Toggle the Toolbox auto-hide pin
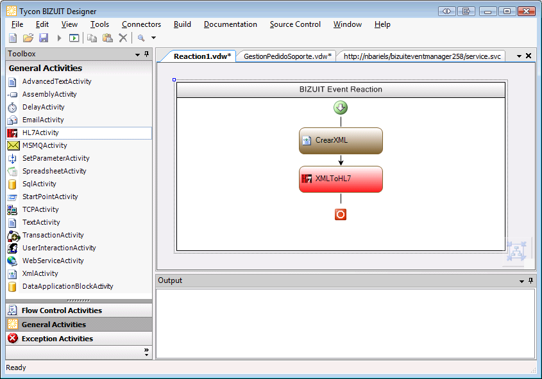542x379 pixels. coord(146,54)
